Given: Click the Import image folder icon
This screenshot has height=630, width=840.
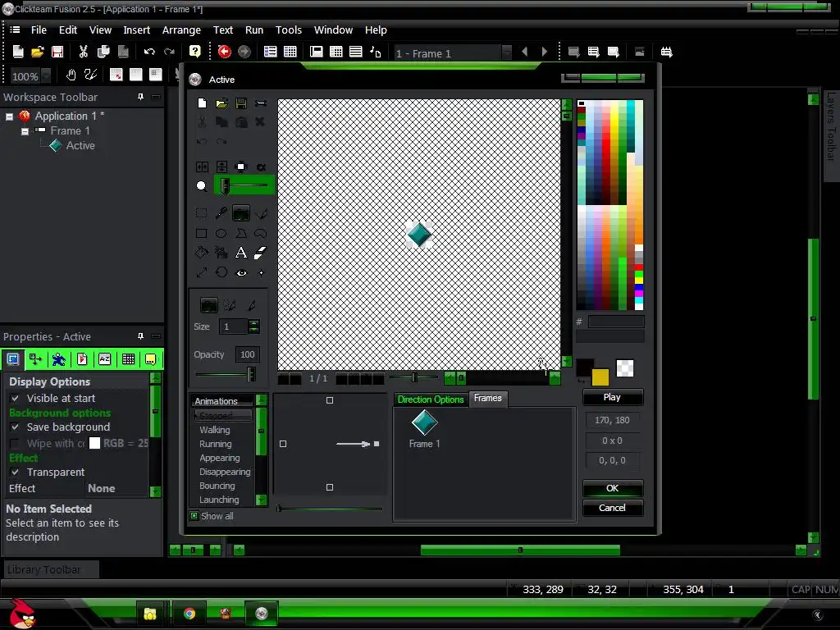Looking at the screenshot, I should pos(221,103).
